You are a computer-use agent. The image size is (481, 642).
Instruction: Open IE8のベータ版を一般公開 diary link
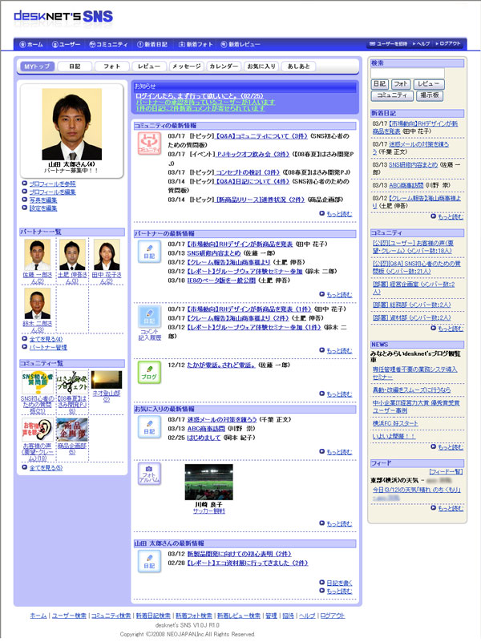[x=221, y=281]
